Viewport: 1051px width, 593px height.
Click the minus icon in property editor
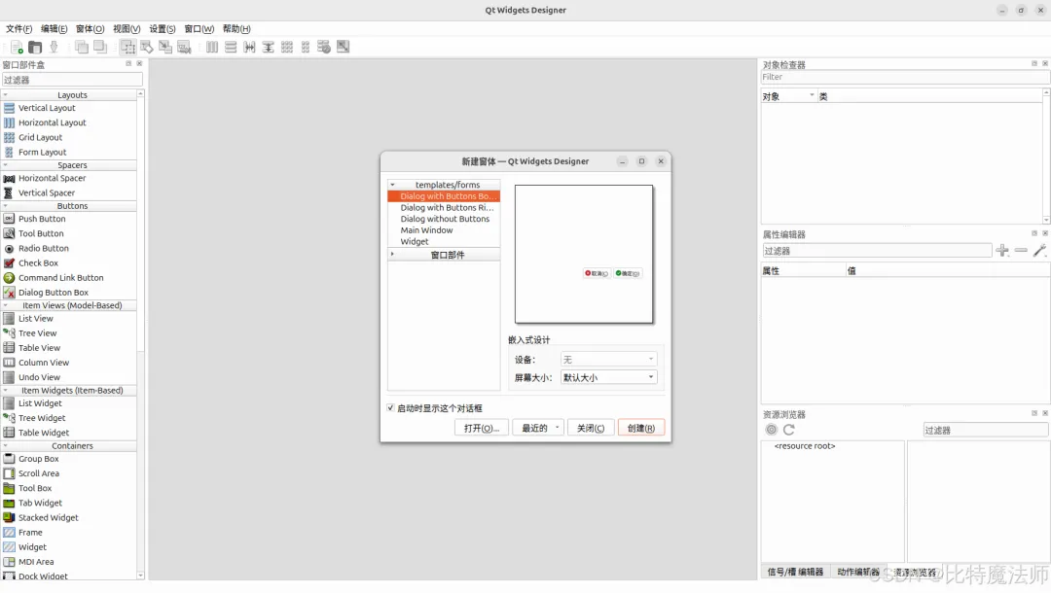pyautogui.click(x=1021, y=250)
